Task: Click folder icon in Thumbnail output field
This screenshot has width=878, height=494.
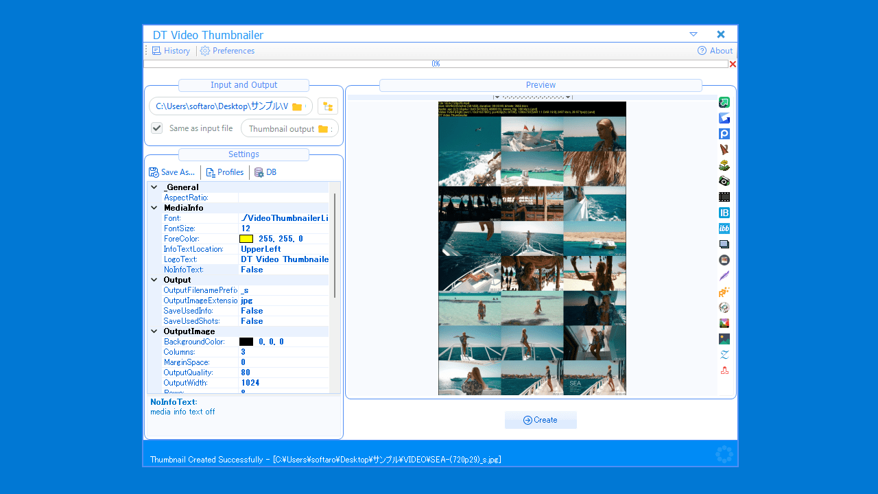Action: click(323, 129)
